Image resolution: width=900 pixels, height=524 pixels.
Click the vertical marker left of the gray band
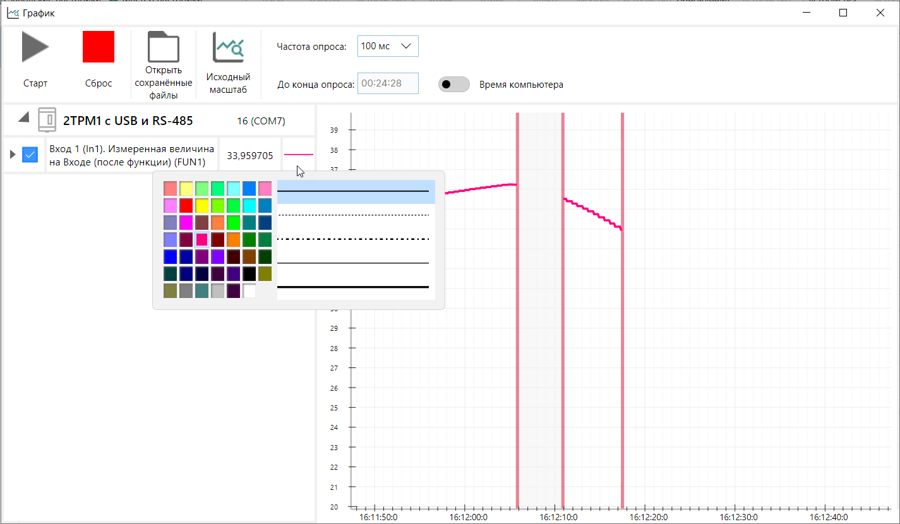[x=518, y=309]
